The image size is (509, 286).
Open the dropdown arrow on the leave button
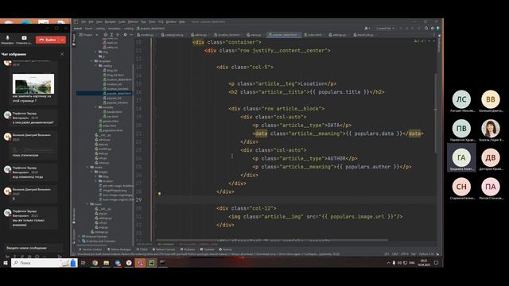62,40
